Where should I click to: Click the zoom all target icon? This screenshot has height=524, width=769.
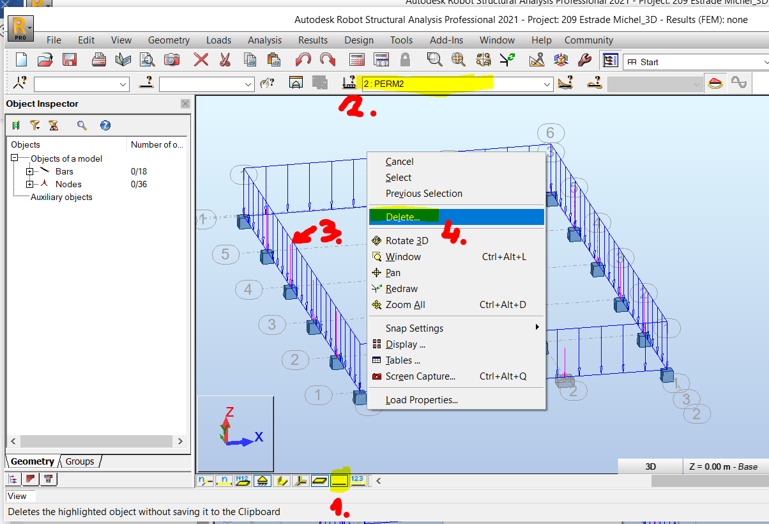click(458, 60)
